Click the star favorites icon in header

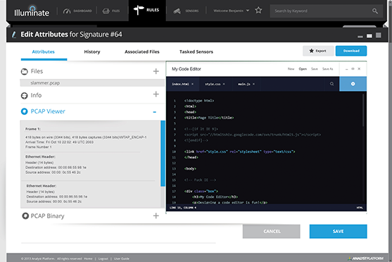click(x=258, y=11)
